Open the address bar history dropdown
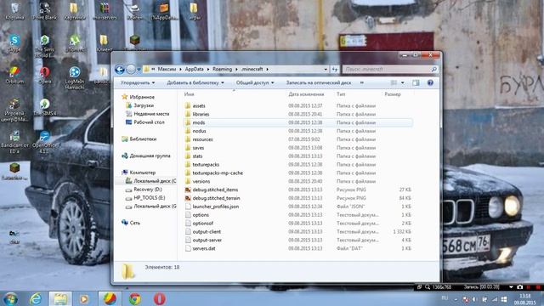This screenshot has width=544, height=306. pyautogui.click(x=326, y=70)
